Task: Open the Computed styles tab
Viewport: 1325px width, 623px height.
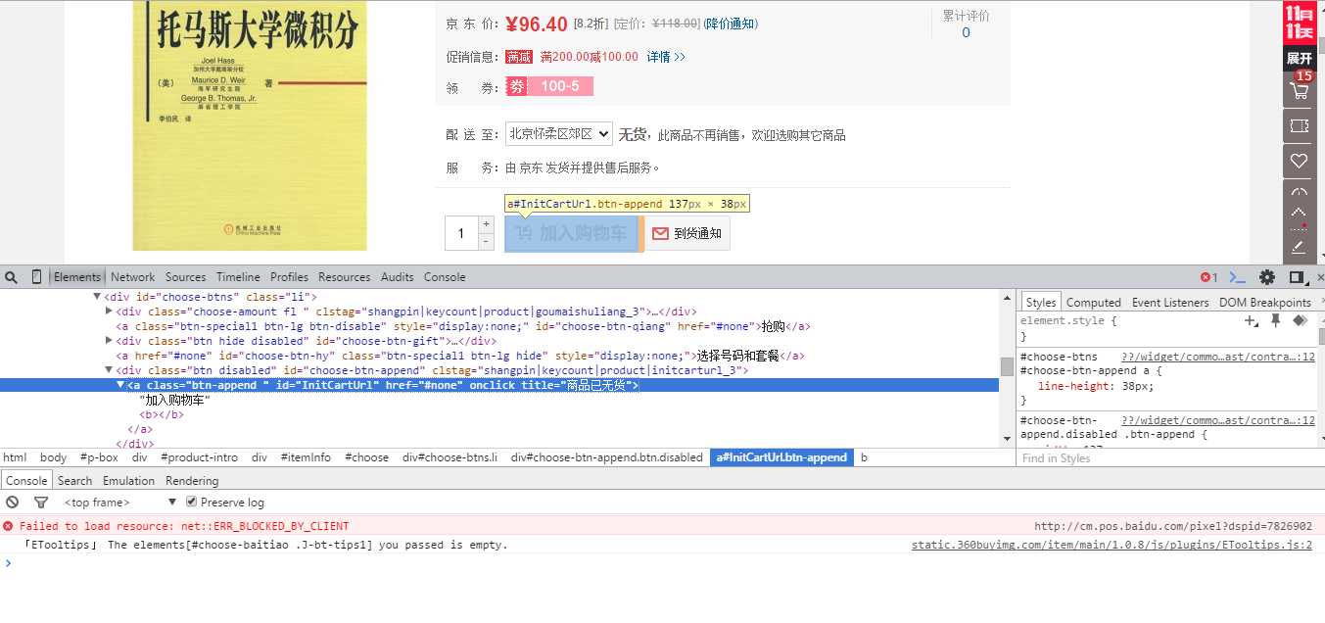Action: coord(1093,302)
